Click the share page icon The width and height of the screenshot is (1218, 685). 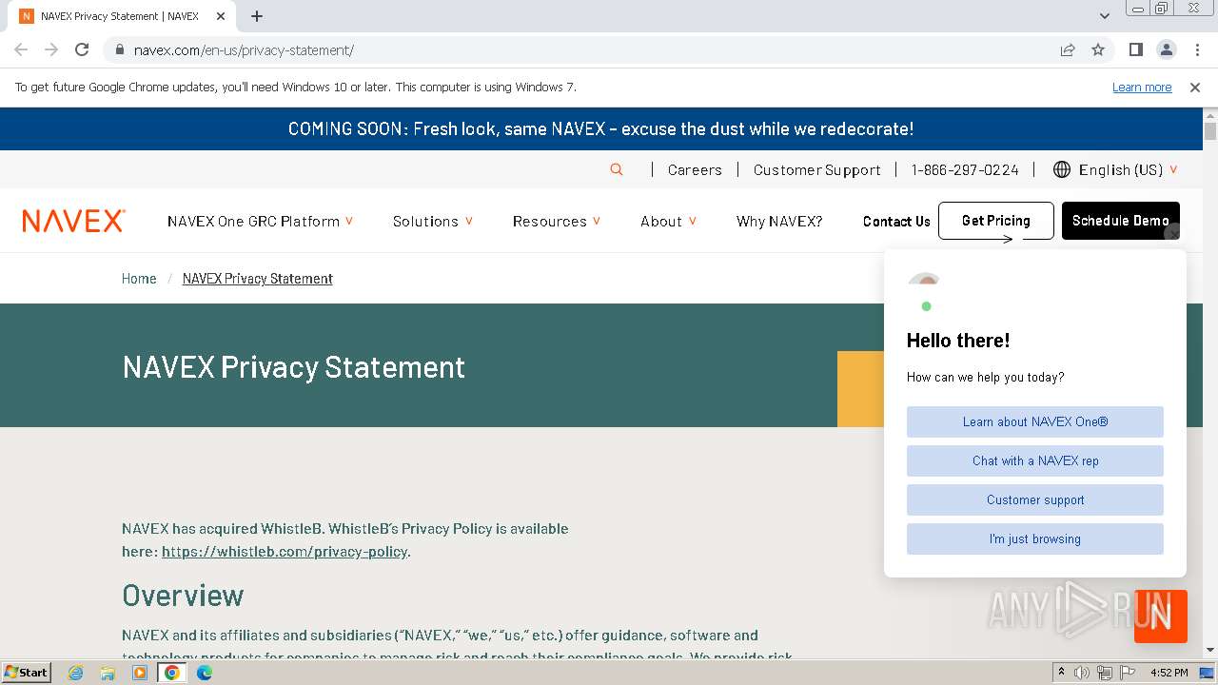(1068, 49)
